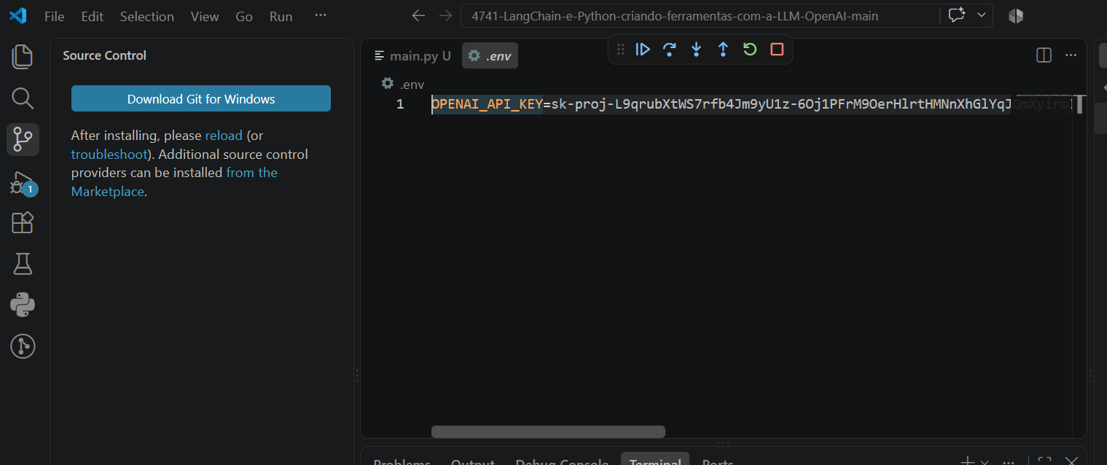Open the View menu
The width and height of the screenshot is (1107, 465).
(205, 16)
